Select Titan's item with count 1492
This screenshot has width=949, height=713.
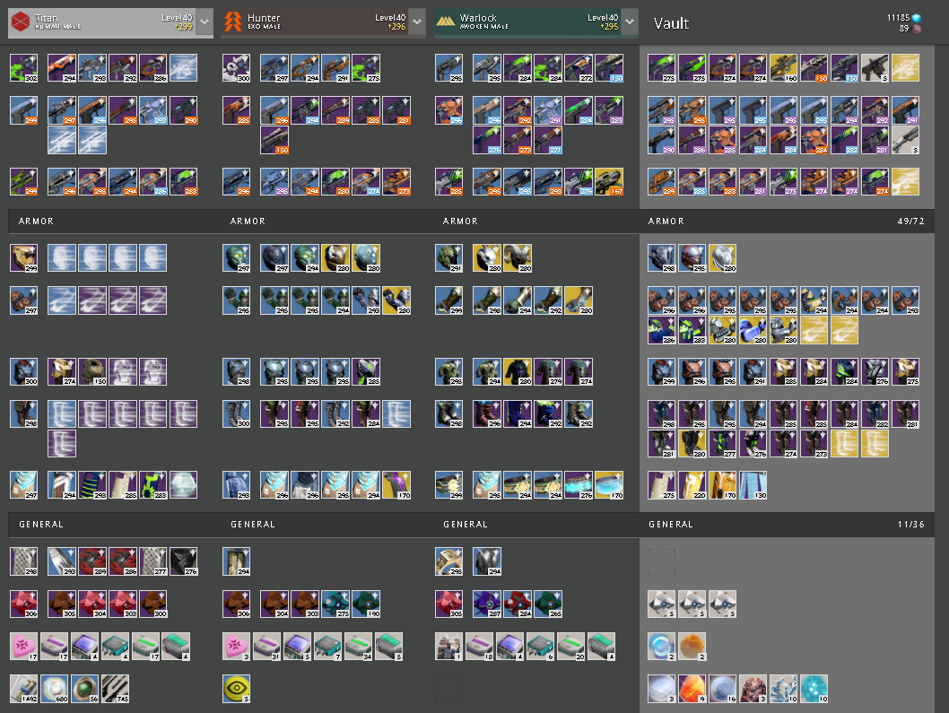(23, 689)
